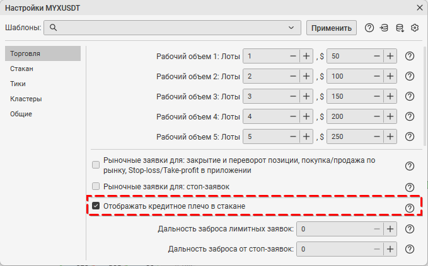Click the save template database icon
428x266 pixels.
tap(400, 28)
